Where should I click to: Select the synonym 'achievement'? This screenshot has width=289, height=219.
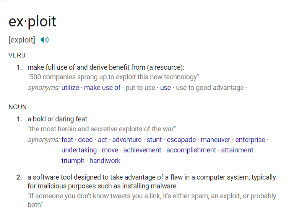click(142, 150)
